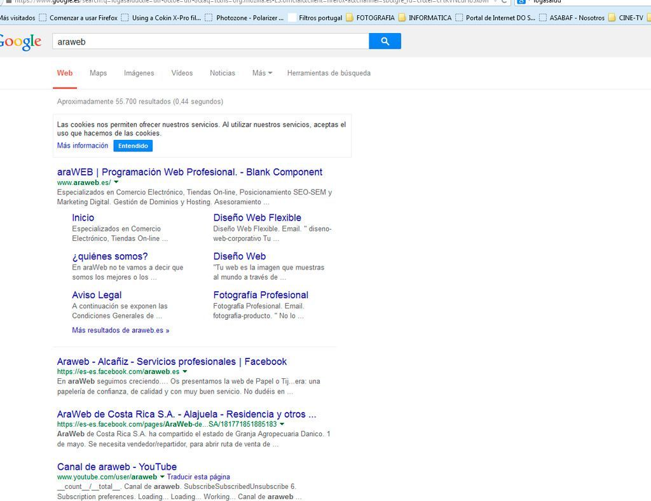Open the Diseño Web sitelink
This screenshot has width=651, height=501.
[x=240, y=256]
